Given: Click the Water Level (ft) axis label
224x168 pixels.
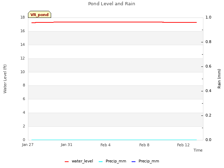Looking at the screenshot, I should click(5, 79).
